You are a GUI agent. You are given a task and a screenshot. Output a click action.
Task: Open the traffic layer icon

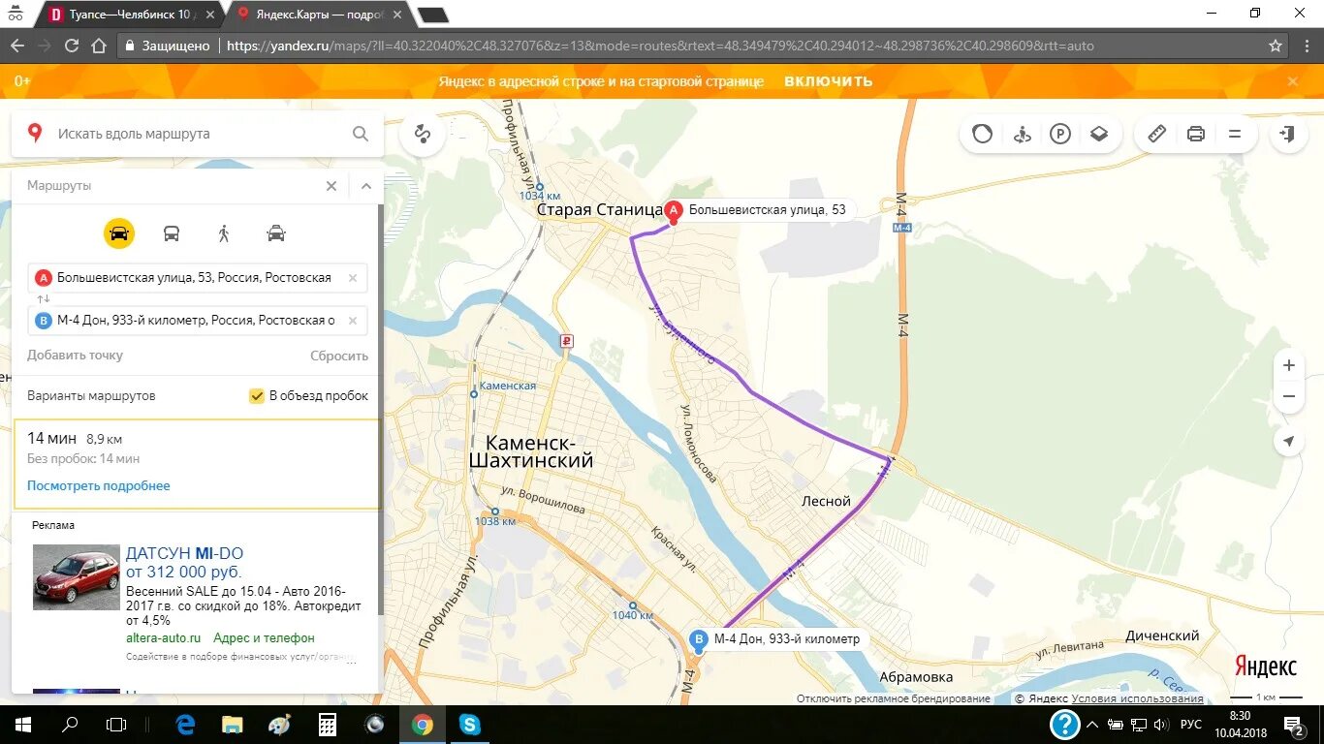[983, 135]
